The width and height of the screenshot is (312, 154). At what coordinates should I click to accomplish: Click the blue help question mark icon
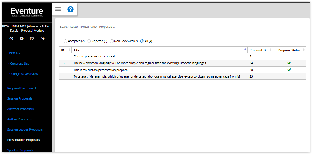(x=70, y=9)
